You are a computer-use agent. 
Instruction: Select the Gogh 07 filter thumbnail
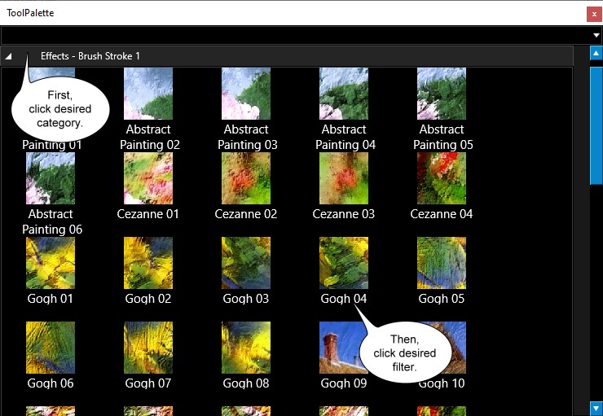tap(148, 348)
